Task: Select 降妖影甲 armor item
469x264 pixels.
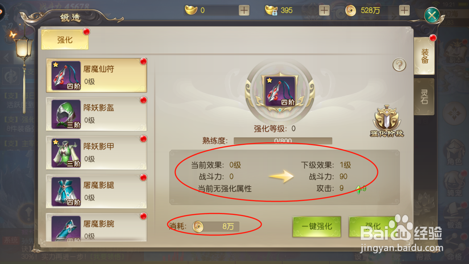Action: [x=96, y=153]
